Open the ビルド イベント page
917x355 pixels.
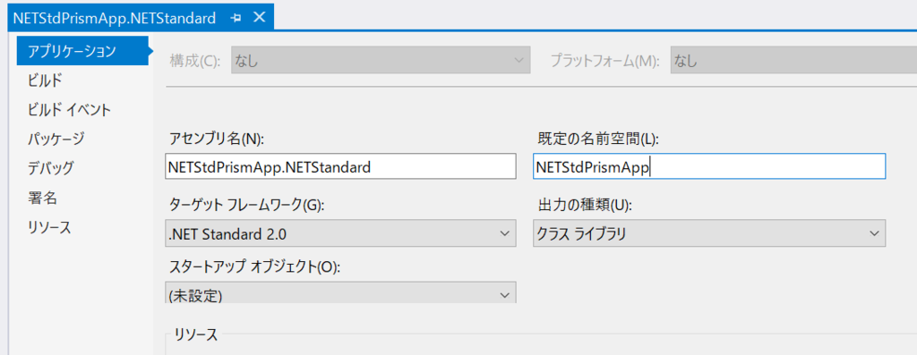(69, 110)
